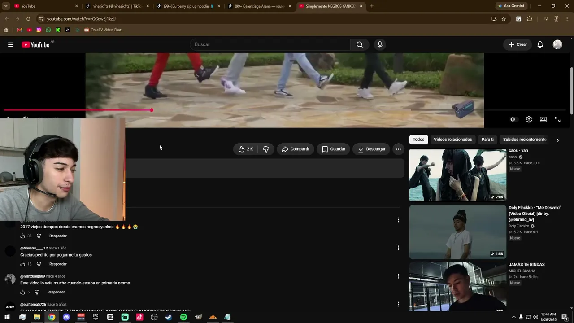The width and height of the screenshot is (574, 323).
Task: Select the Subidos recientemente chip
Action: [525, 140]
